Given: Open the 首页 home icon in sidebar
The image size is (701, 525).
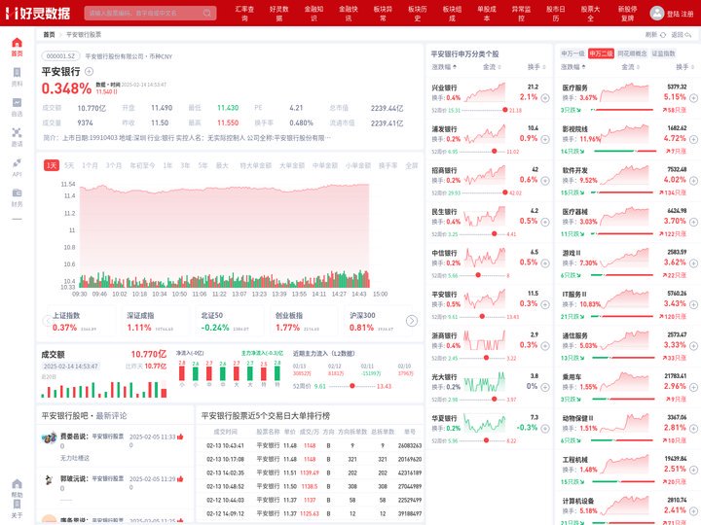Looking at the screenshot, I should click(x=17, y=47).
